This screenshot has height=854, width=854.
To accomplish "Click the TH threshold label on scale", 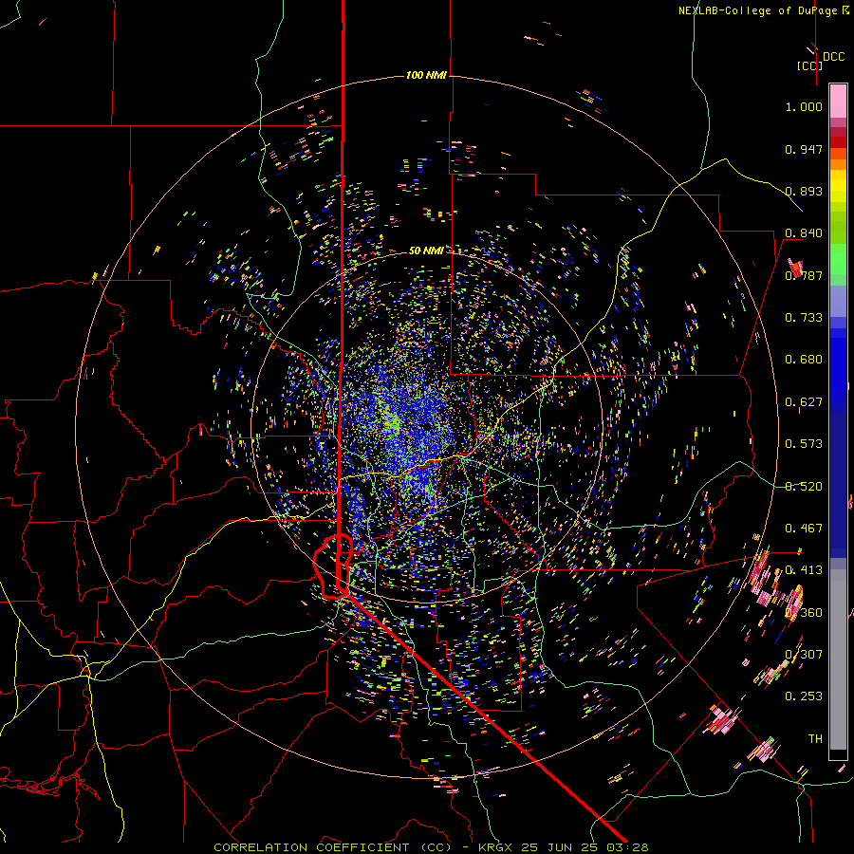I will coord(815,739).
